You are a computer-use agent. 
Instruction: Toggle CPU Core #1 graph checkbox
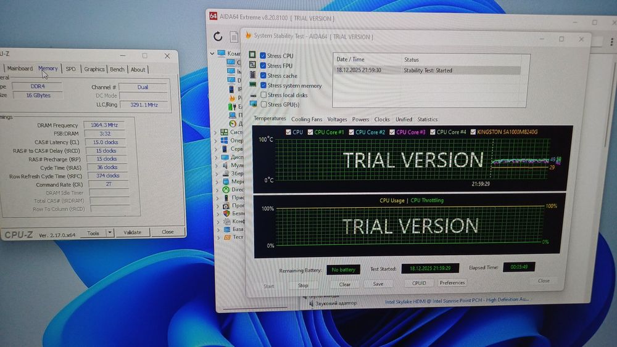click(x=310, y=132)
